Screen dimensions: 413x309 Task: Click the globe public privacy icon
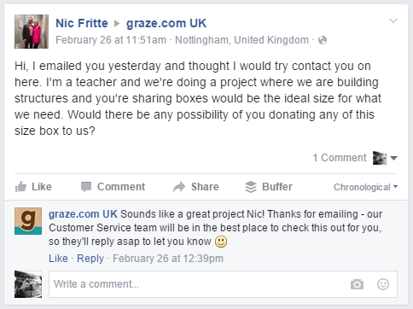point(323,40)
